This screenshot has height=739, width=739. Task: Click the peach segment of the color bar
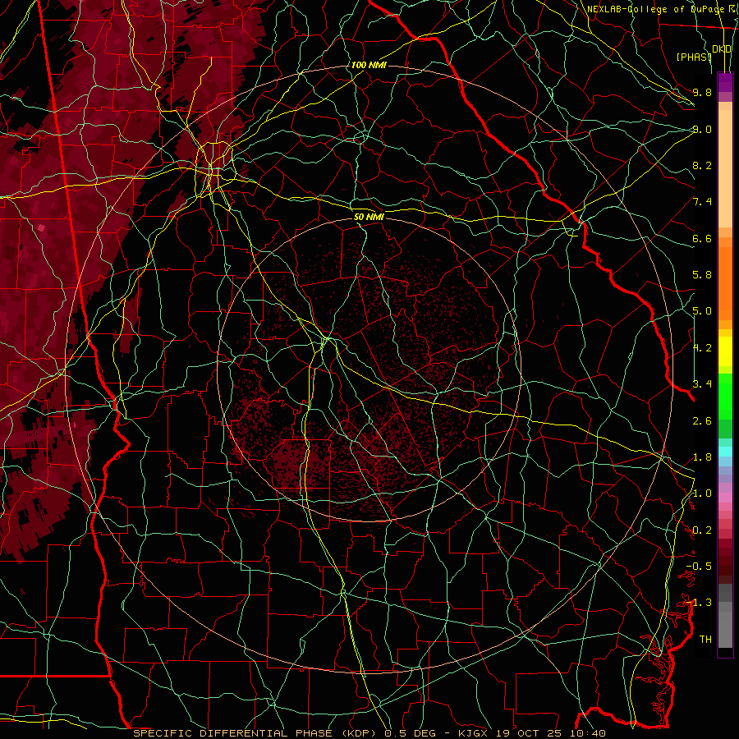pyautogui.click(x=725, y=168)
